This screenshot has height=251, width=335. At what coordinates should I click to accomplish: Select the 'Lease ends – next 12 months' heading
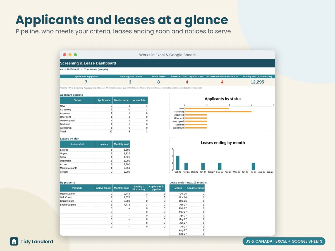(188, 182)
